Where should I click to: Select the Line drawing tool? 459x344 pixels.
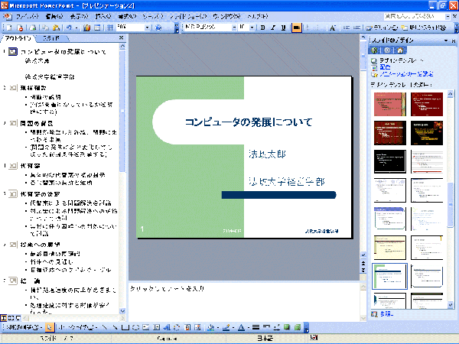[x=105, y=327]
